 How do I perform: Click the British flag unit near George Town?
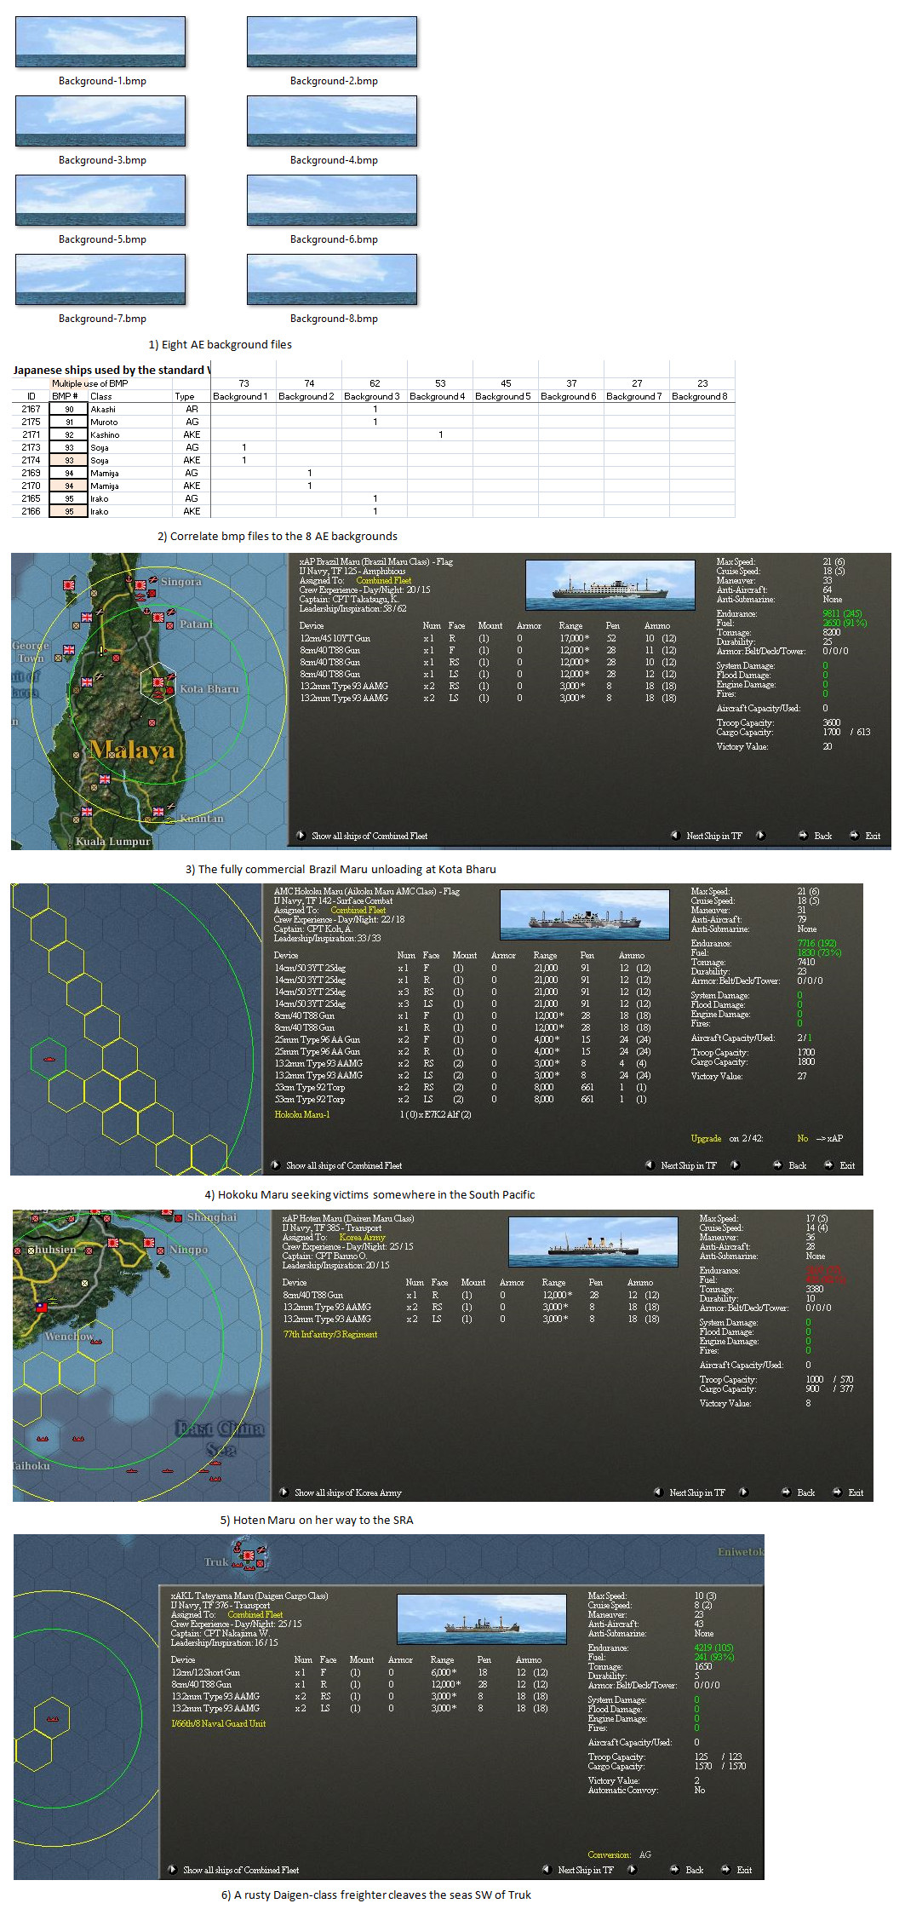click(x=69, y=649)
